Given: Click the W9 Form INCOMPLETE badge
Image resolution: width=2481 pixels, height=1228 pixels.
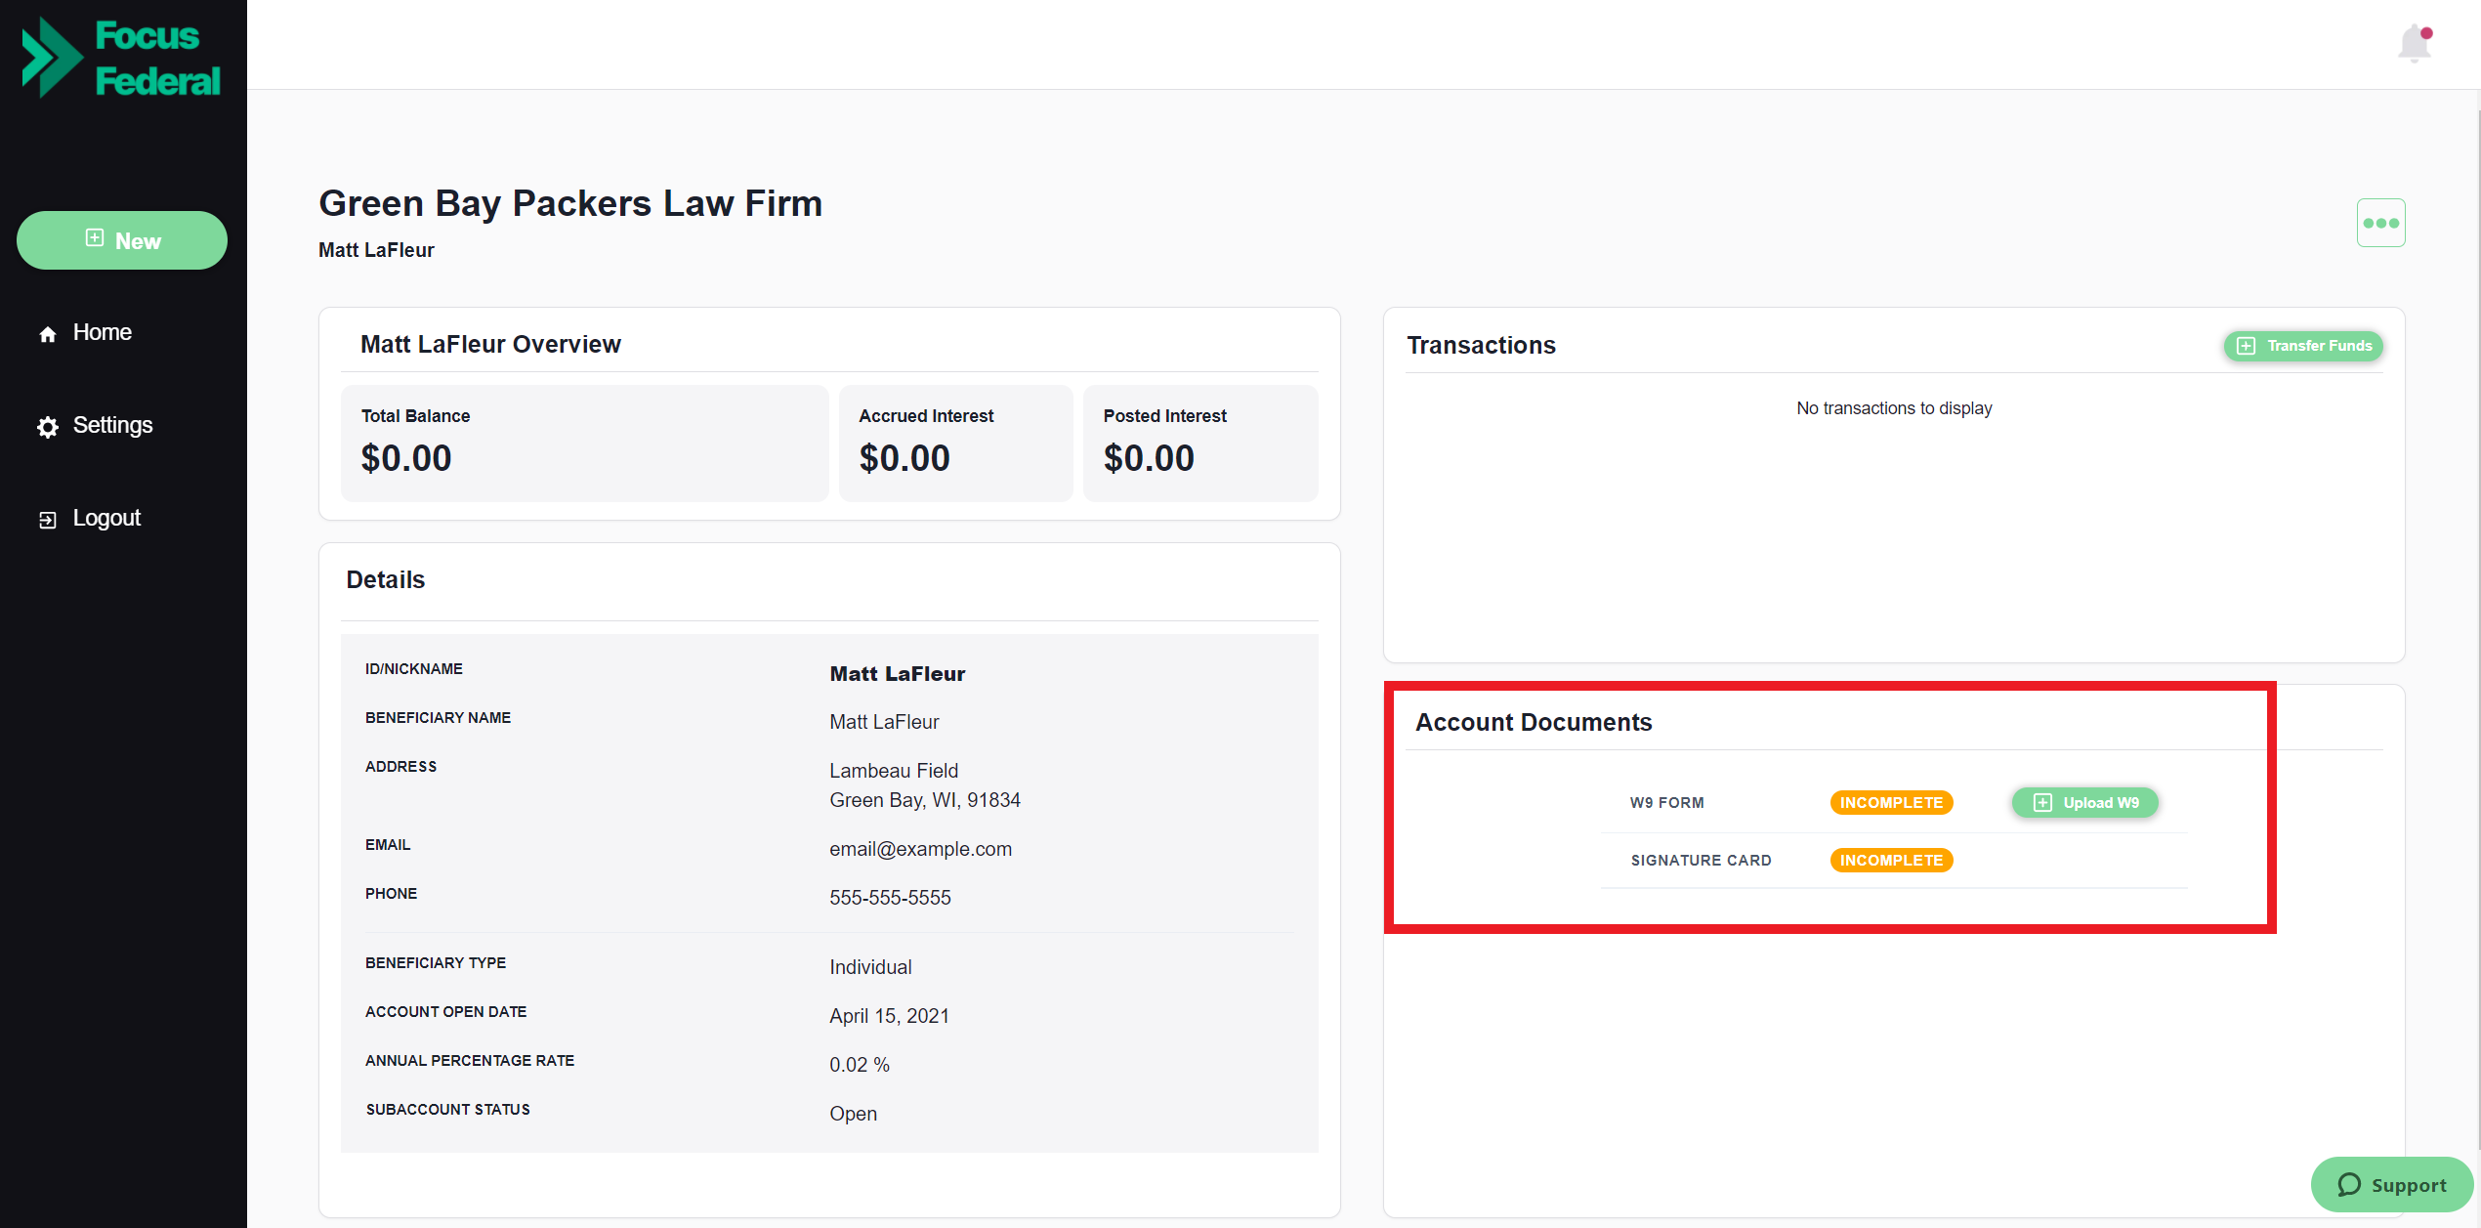Looking at the screenshot, I should point(1891,803).
